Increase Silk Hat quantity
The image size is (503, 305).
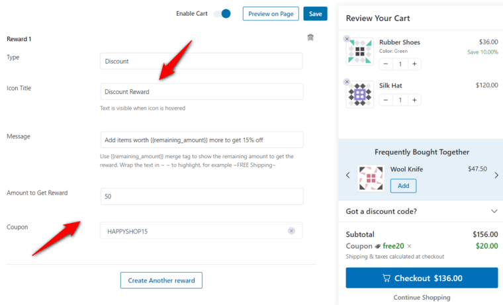(414, 100)
